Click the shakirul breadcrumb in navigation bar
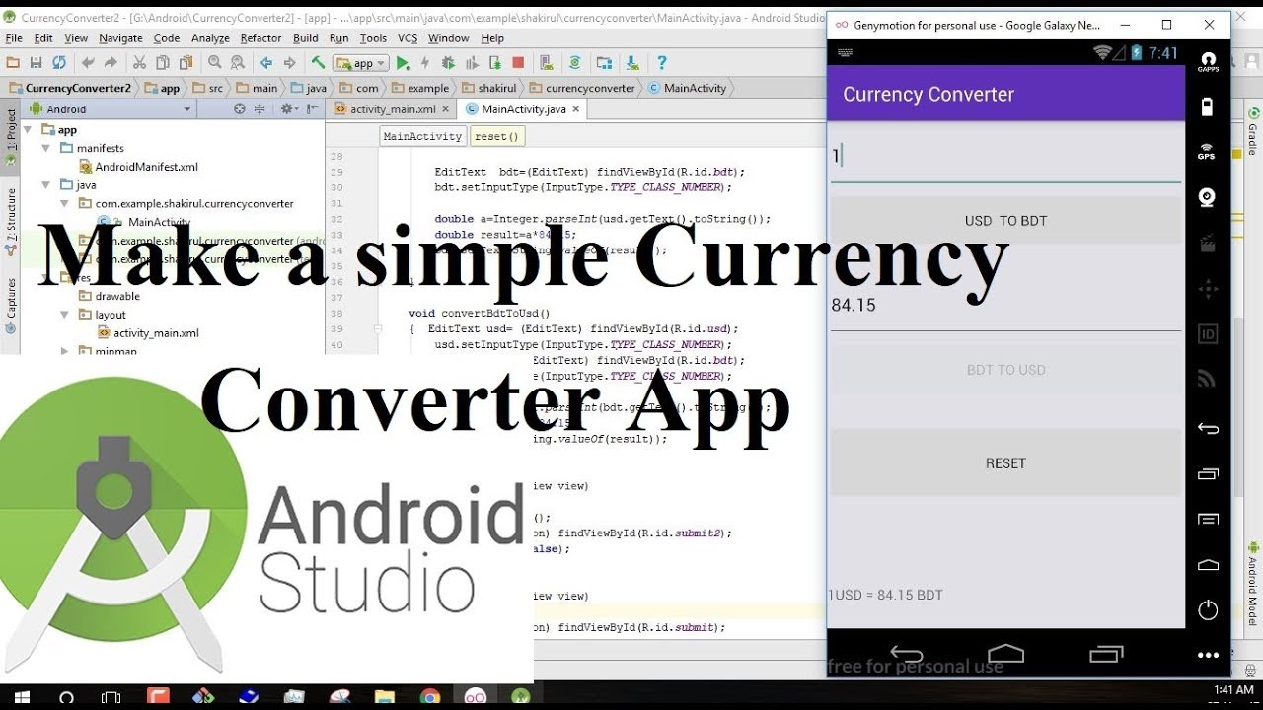The image size is (1263, 710). click(489, 88)
